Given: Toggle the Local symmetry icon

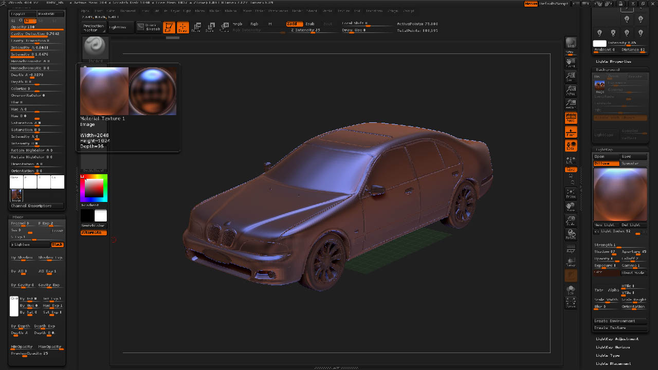Looking at the screenshot, I should pos(571,146).
